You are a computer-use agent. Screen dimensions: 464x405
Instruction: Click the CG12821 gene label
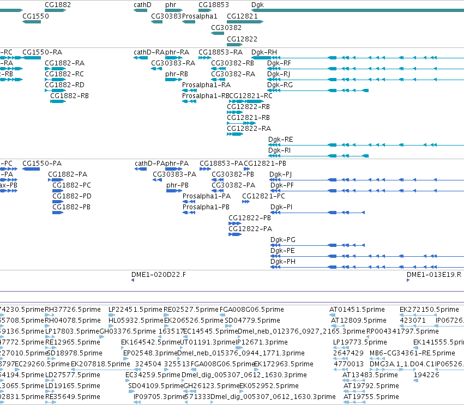tap(242, 16)
